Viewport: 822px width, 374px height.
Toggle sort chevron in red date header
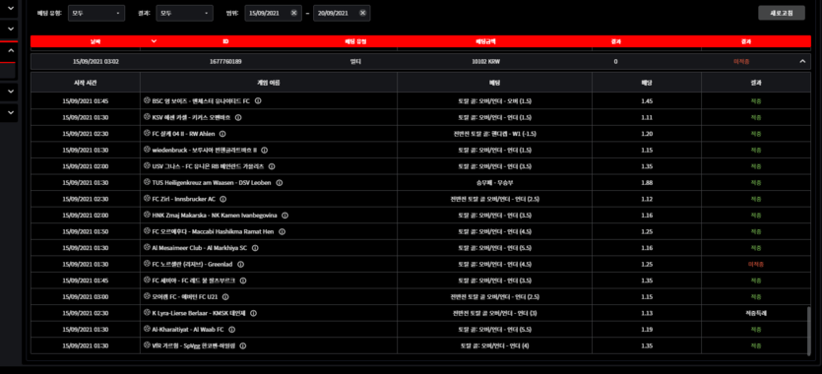(x=154, y=41)
